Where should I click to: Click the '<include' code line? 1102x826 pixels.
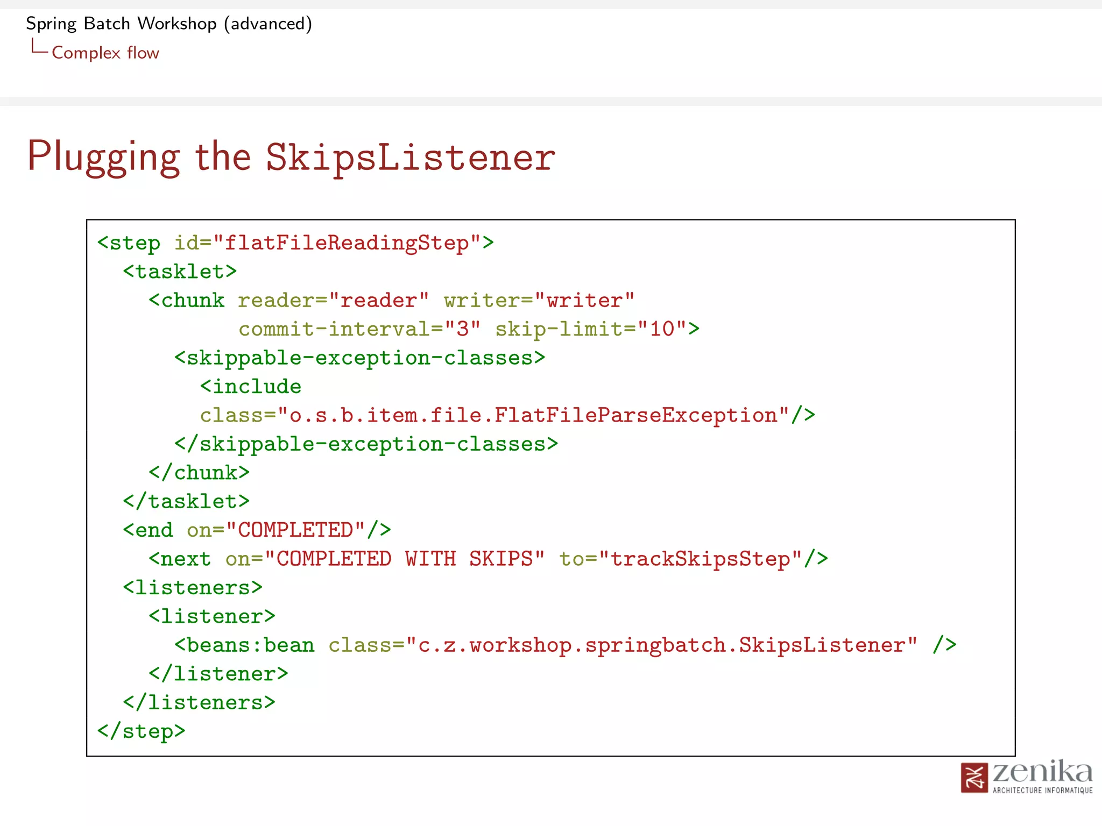[250, 387]
